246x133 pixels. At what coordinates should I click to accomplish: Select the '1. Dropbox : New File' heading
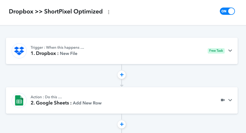click(54, 53)
